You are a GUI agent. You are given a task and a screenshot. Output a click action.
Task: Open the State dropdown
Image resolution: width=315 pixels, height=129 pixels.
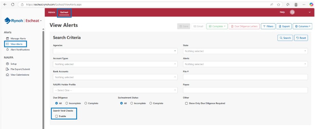[x=245, y=51]
